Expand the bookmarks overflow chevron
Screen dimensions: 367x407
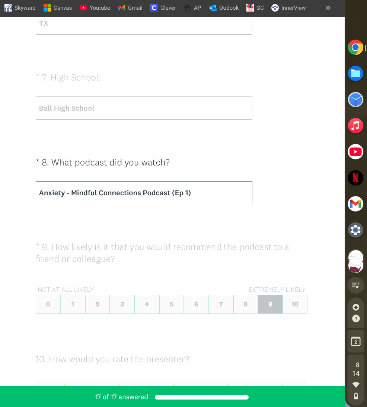click(x=328, y=8)
